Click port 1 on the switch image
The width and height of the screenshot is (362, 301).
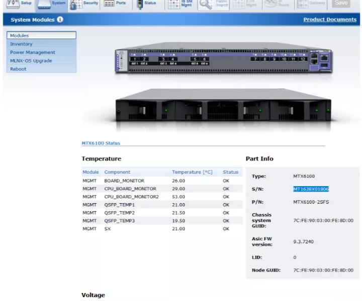(135, 59)
